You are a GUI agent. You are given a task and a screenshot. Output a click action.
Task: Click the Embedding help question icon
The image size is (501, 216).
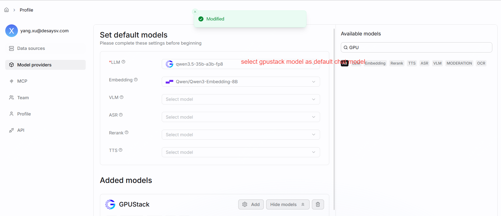coord(136,80)
